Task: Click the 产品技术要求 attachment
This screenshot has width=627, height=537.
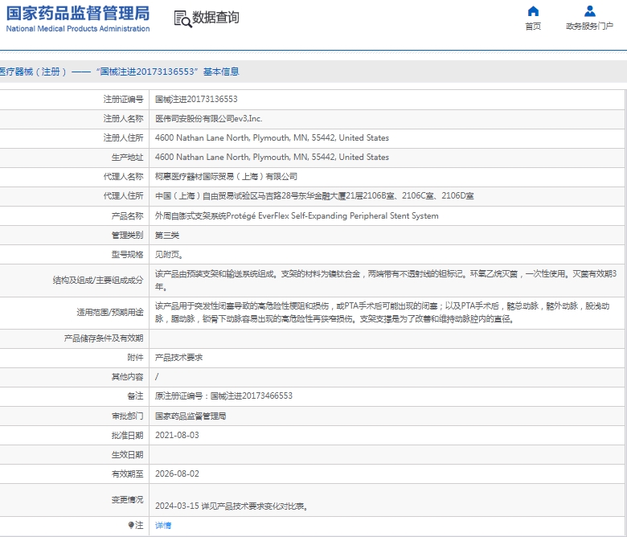Action: pyautogui.click(x=178, y=358)
